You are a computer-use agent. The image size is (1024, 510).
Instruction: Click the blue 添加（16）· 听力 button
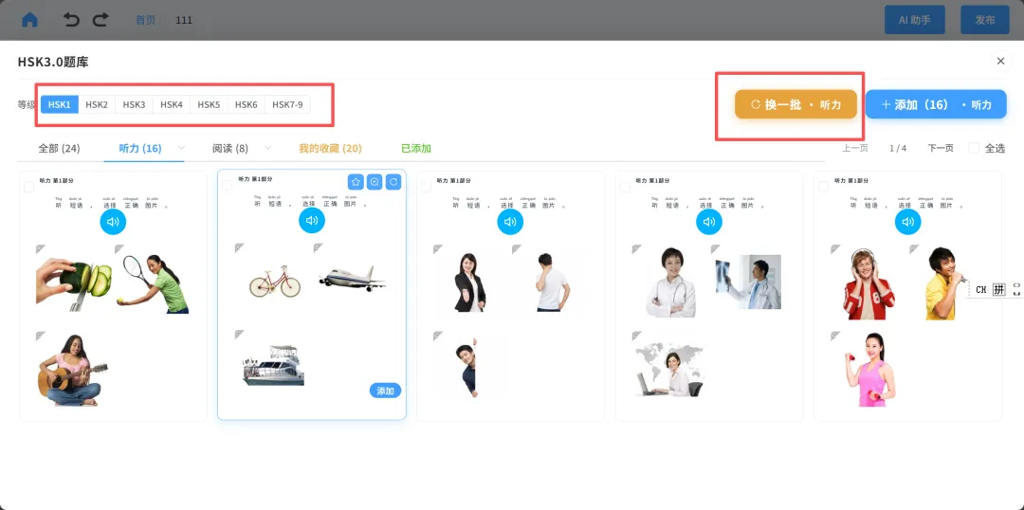[936, 104]
